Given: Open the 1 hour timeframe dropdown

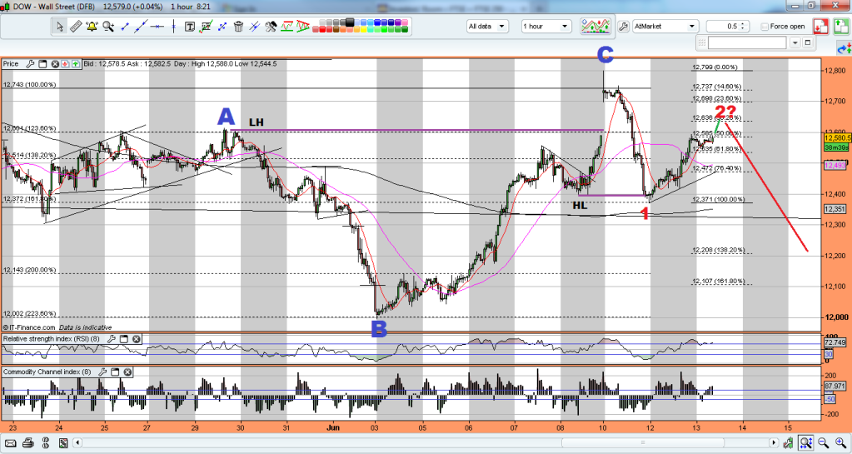Looking at the screenshot, I should click(x=546, y=26).
